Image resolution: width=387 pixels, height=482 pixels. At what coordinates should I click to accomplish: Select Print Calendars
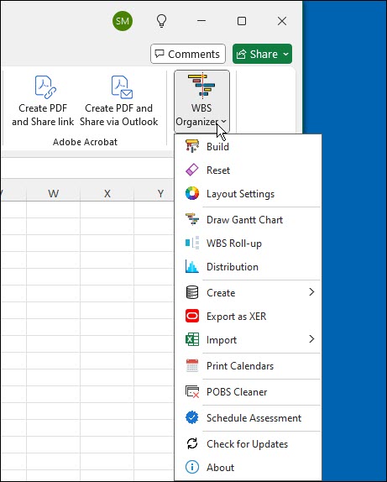tap(248, 365)
